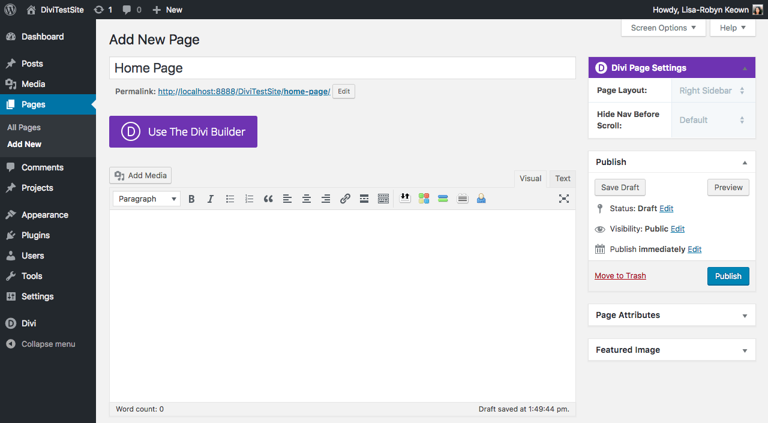The width and height of the screenshot is (768, 423).
Task: Go to All Pages submenu
Action: [24, 127]
